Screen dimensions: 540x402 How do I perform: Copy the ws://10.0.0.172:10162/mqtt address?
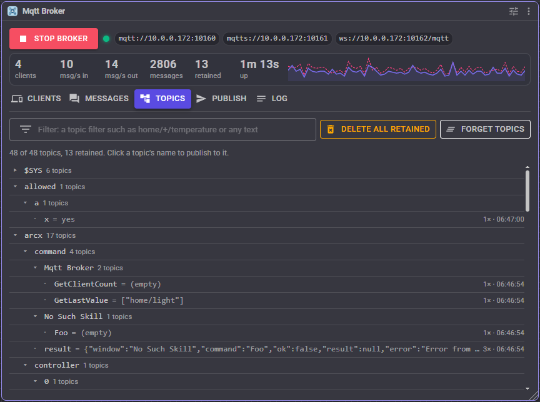pyautogui.click(x=394, y=39)
